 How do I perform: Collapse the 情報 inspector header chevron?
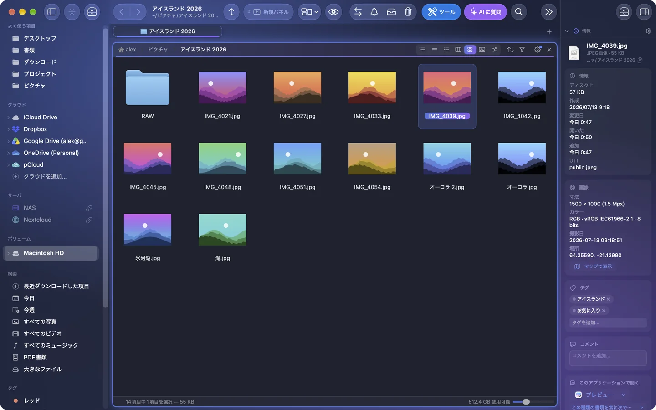[x=567, y=31]
